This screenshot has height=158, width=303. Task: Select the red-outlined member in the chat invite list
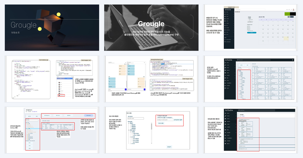62,95
